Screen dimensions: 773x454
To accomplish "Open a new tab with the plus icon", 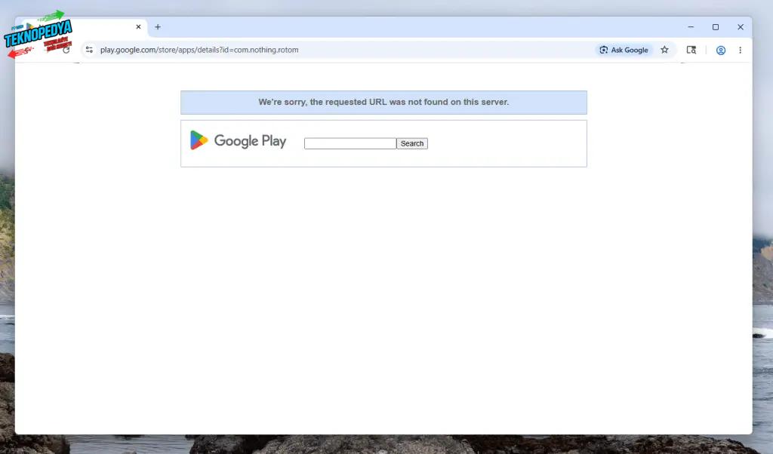I will pyautogui.click(x=158, y=27).
